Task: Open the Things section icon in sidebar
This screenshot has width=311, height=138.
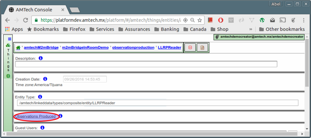Action: 8,45
